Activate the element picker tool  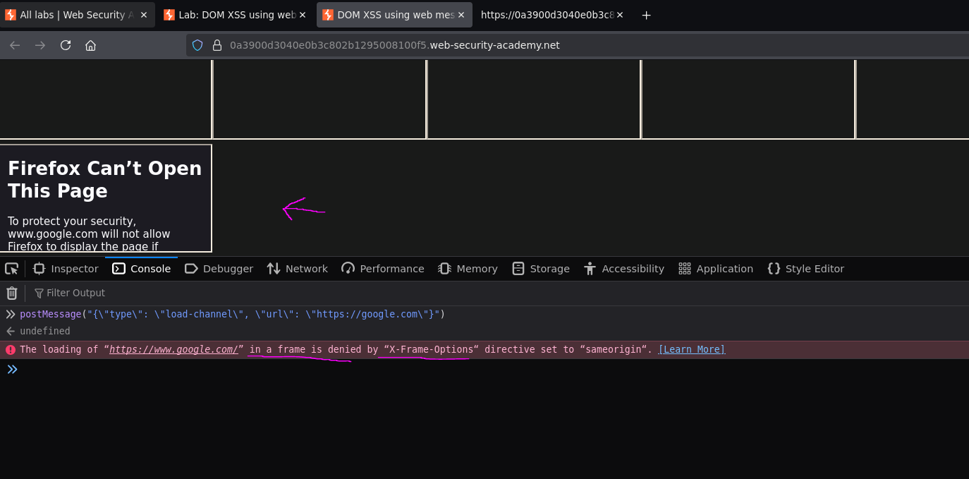(11, 269)
